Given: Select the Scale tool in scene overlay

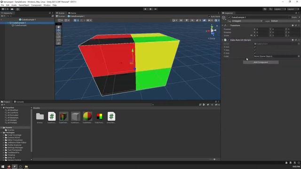Looking at the screenshot, I should pos(59,37).
